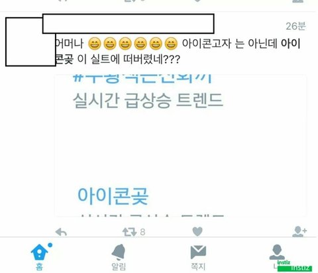Viewport: 318px width, 273px height.
Task: Open the profile person tab
Action: pyautogui.click(x=277, y=252)
